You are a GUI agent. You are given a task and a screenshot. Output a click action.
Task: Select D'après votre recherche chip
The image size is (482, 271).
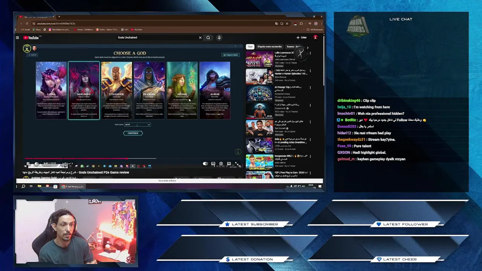tap(270, 47)
